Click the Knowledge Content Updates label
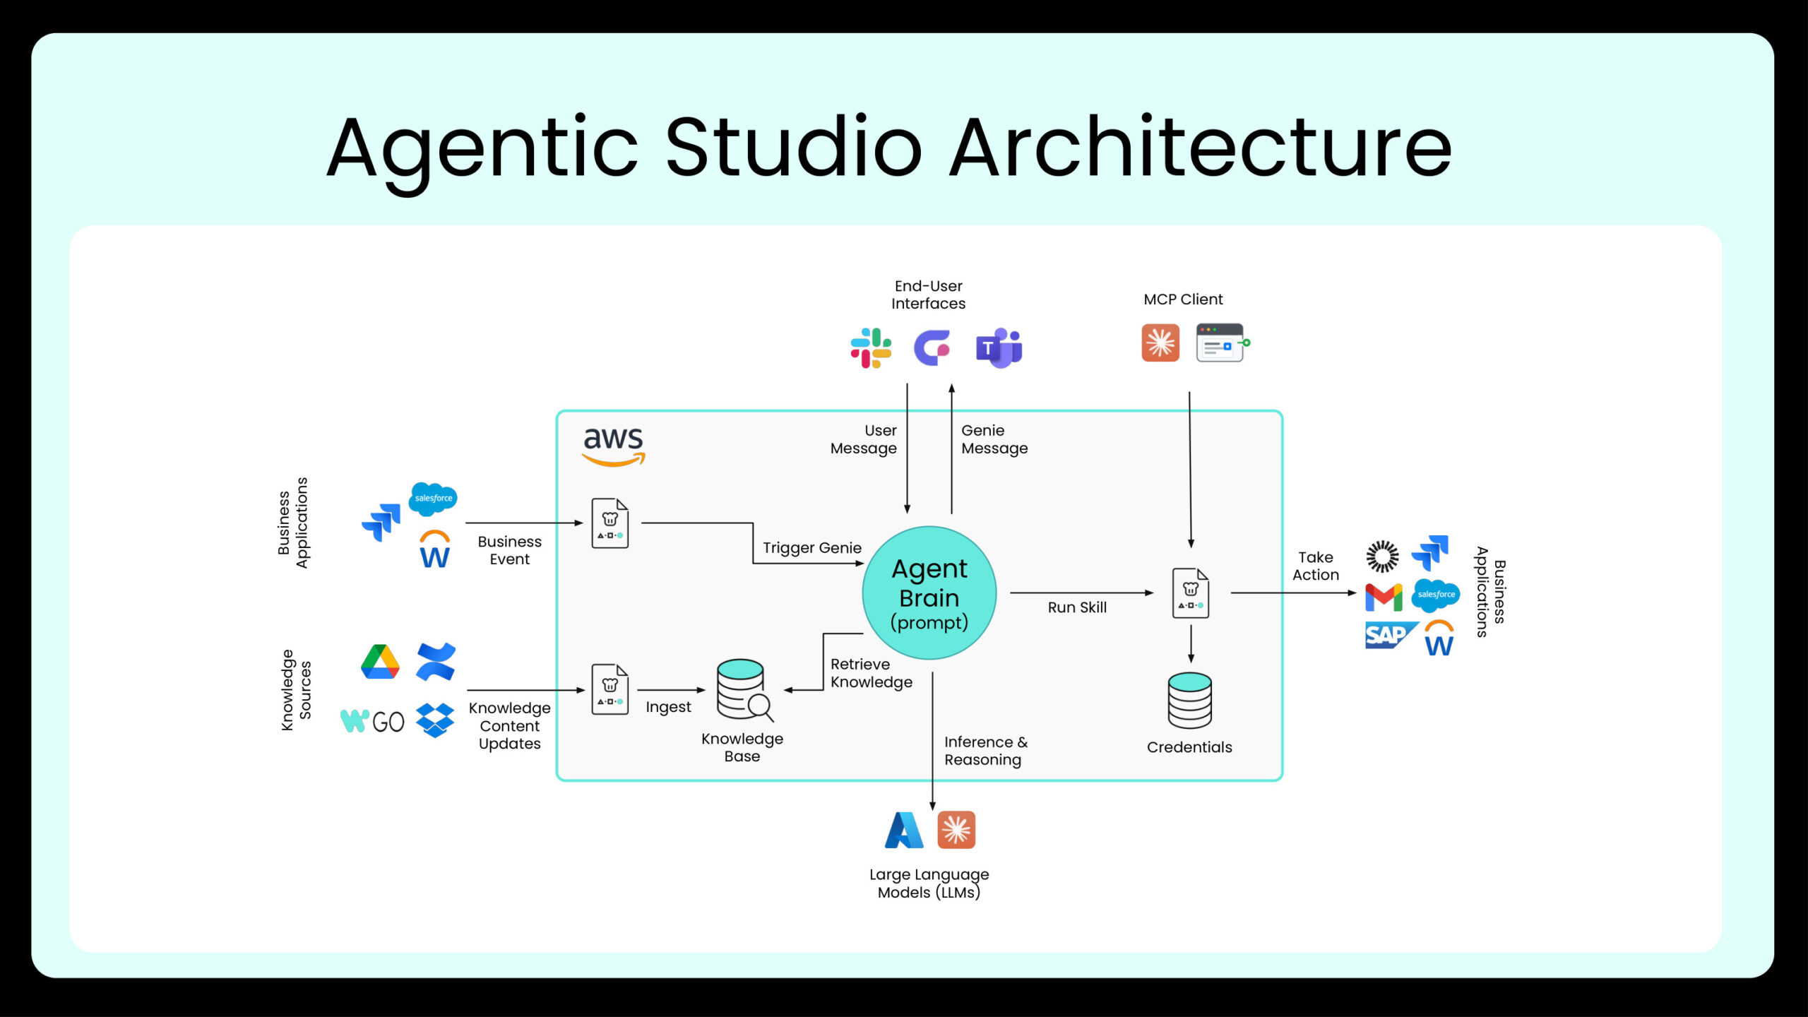This screenshot has height=1017, width=1808. [509, 726]
